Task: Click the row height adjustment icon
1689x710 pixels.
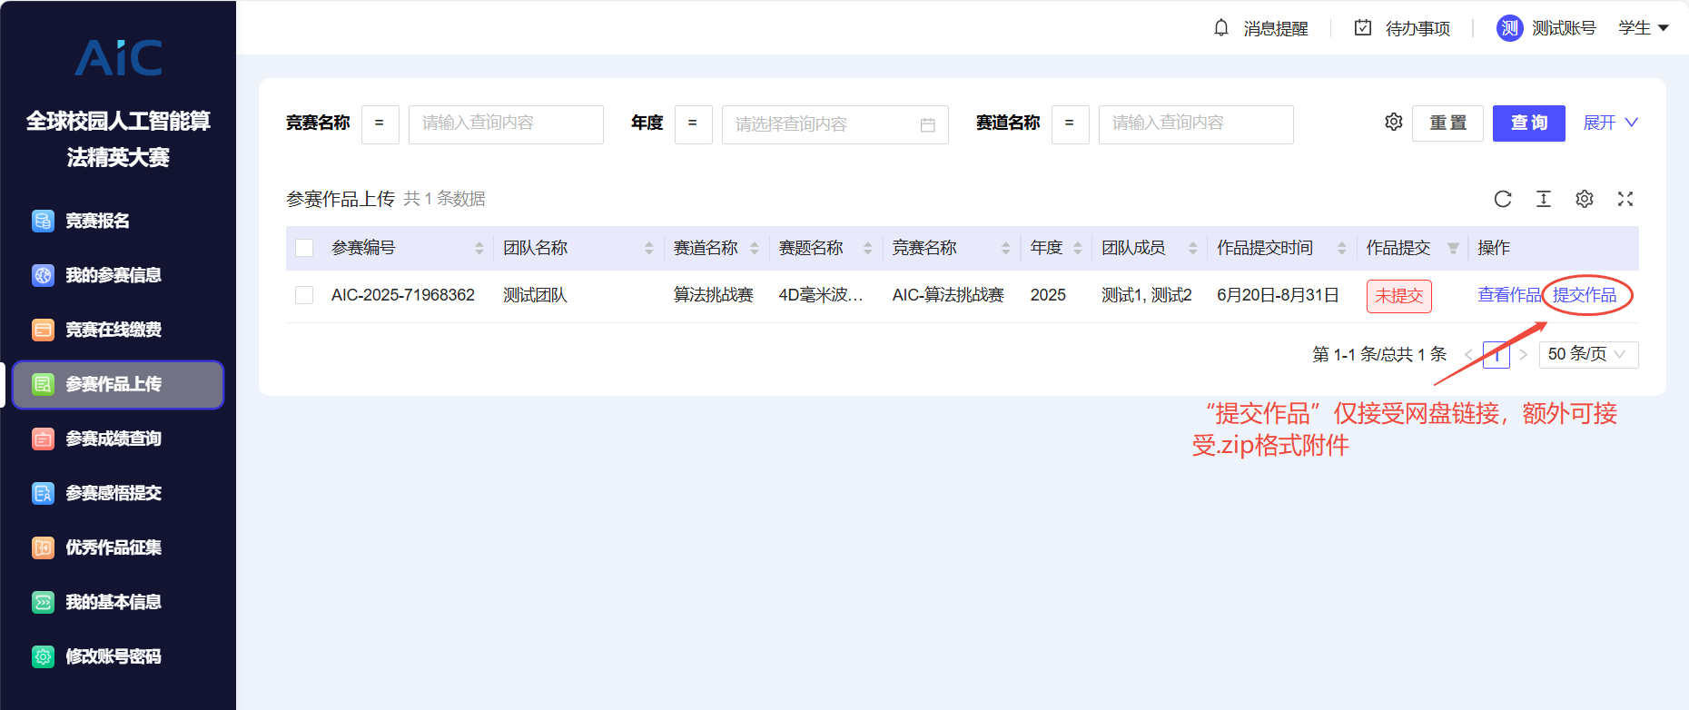Action: coord(1544,199)
